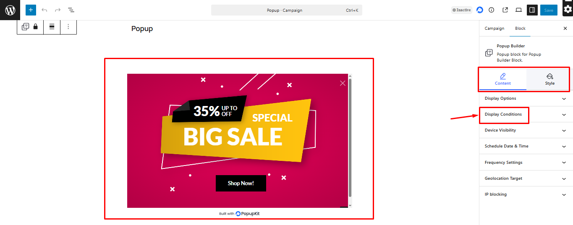The image size is (573, 225).
Task: Click the Popup · Campaign command bar
Action: [286, 10]
